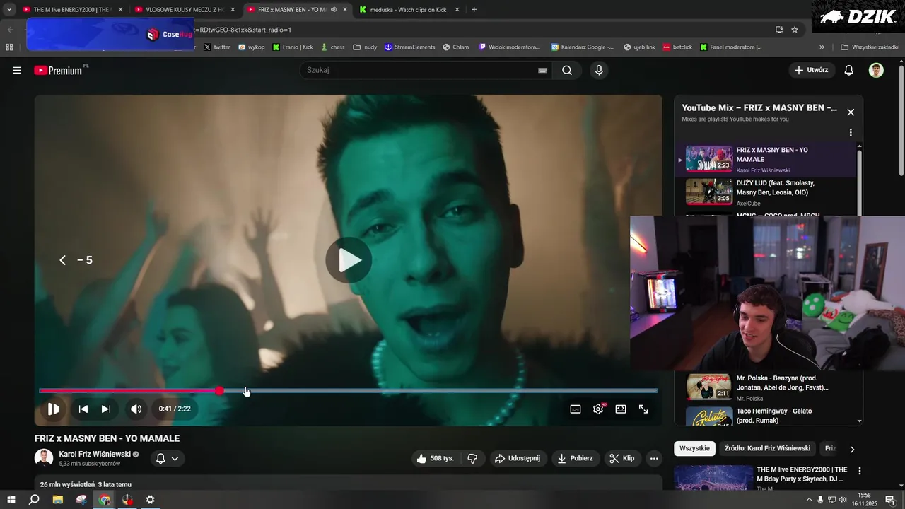Seek on the video progress bar

coord(348,390)
